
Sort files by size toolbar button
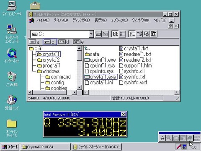point(147,34)
